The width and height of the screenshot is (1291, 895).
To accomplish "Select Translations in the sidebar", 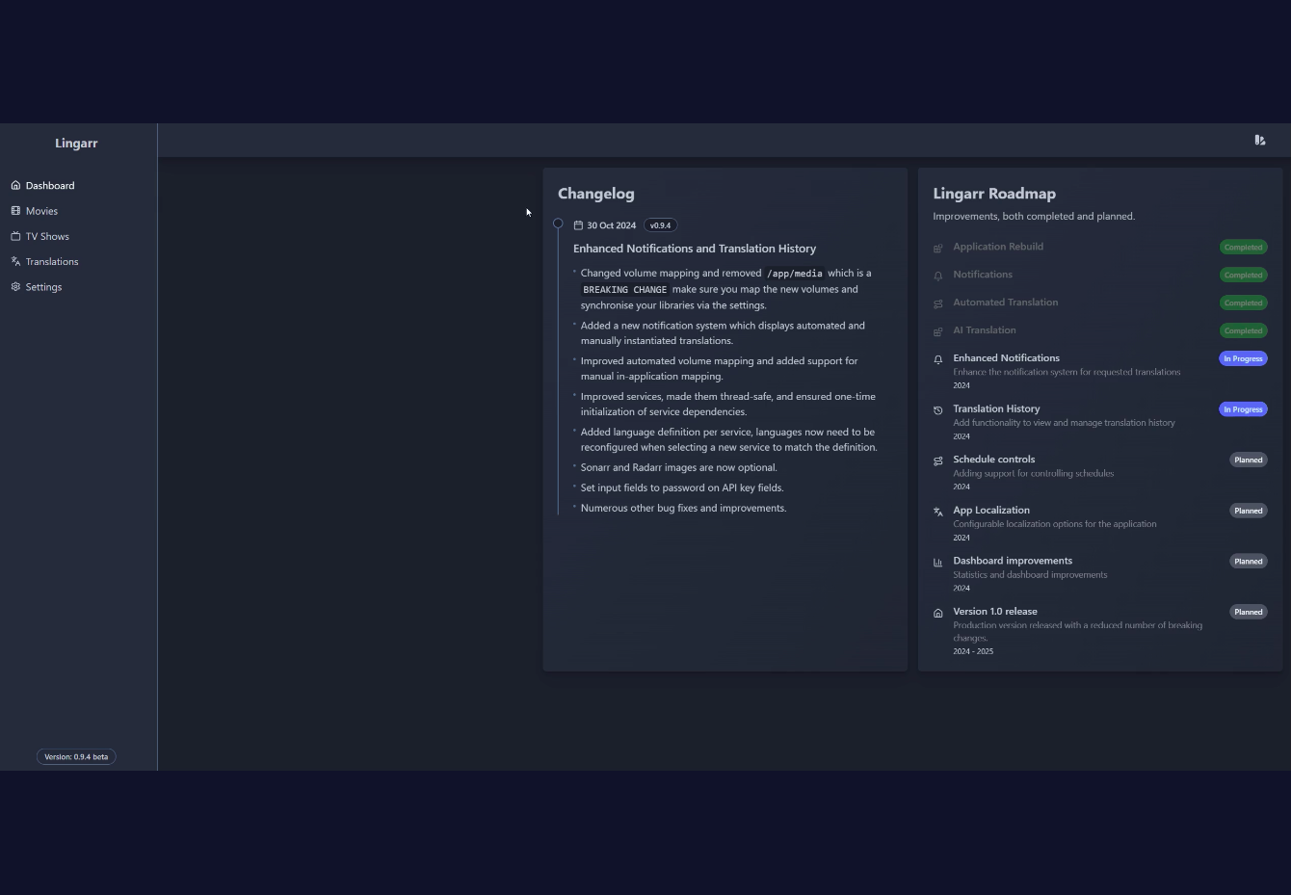I will tap(45, 261).
